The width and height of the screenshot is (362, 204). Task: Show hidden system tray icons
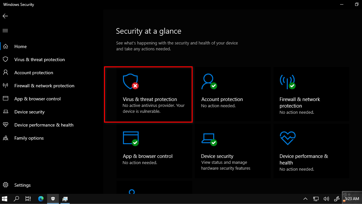[x=305, y=199]
